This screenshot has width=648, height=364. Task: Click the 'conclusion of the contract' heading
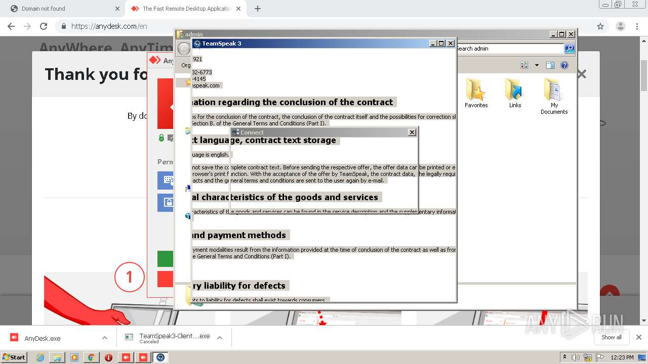pos(293,102)
